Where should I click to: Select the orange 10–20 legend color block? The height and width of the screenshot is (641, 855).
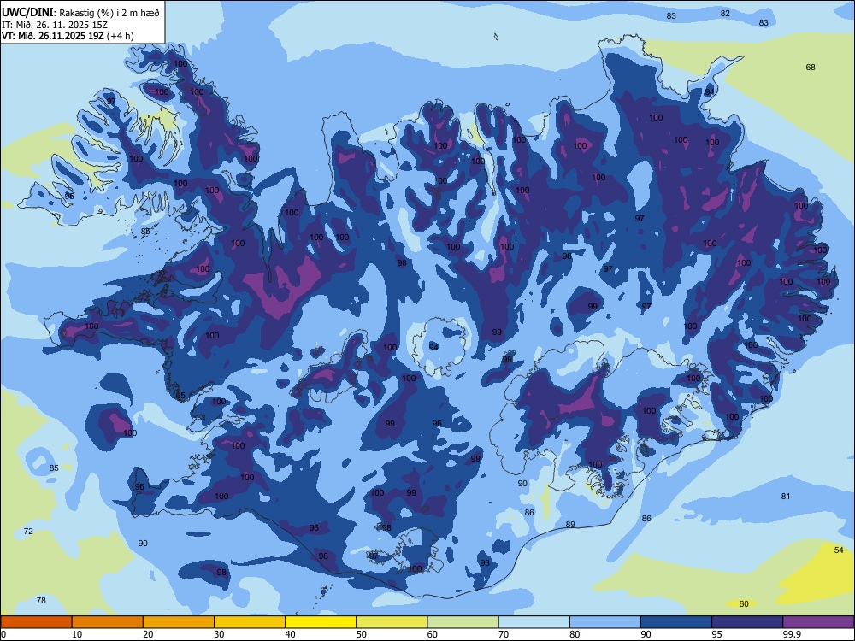108,622
